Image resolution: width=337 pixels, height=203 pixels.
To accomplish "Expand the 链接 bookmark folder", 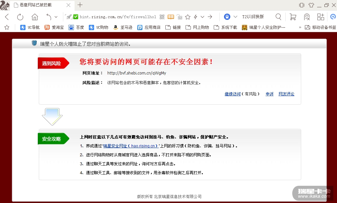I will pyautogui.click(x=173, y=27).
